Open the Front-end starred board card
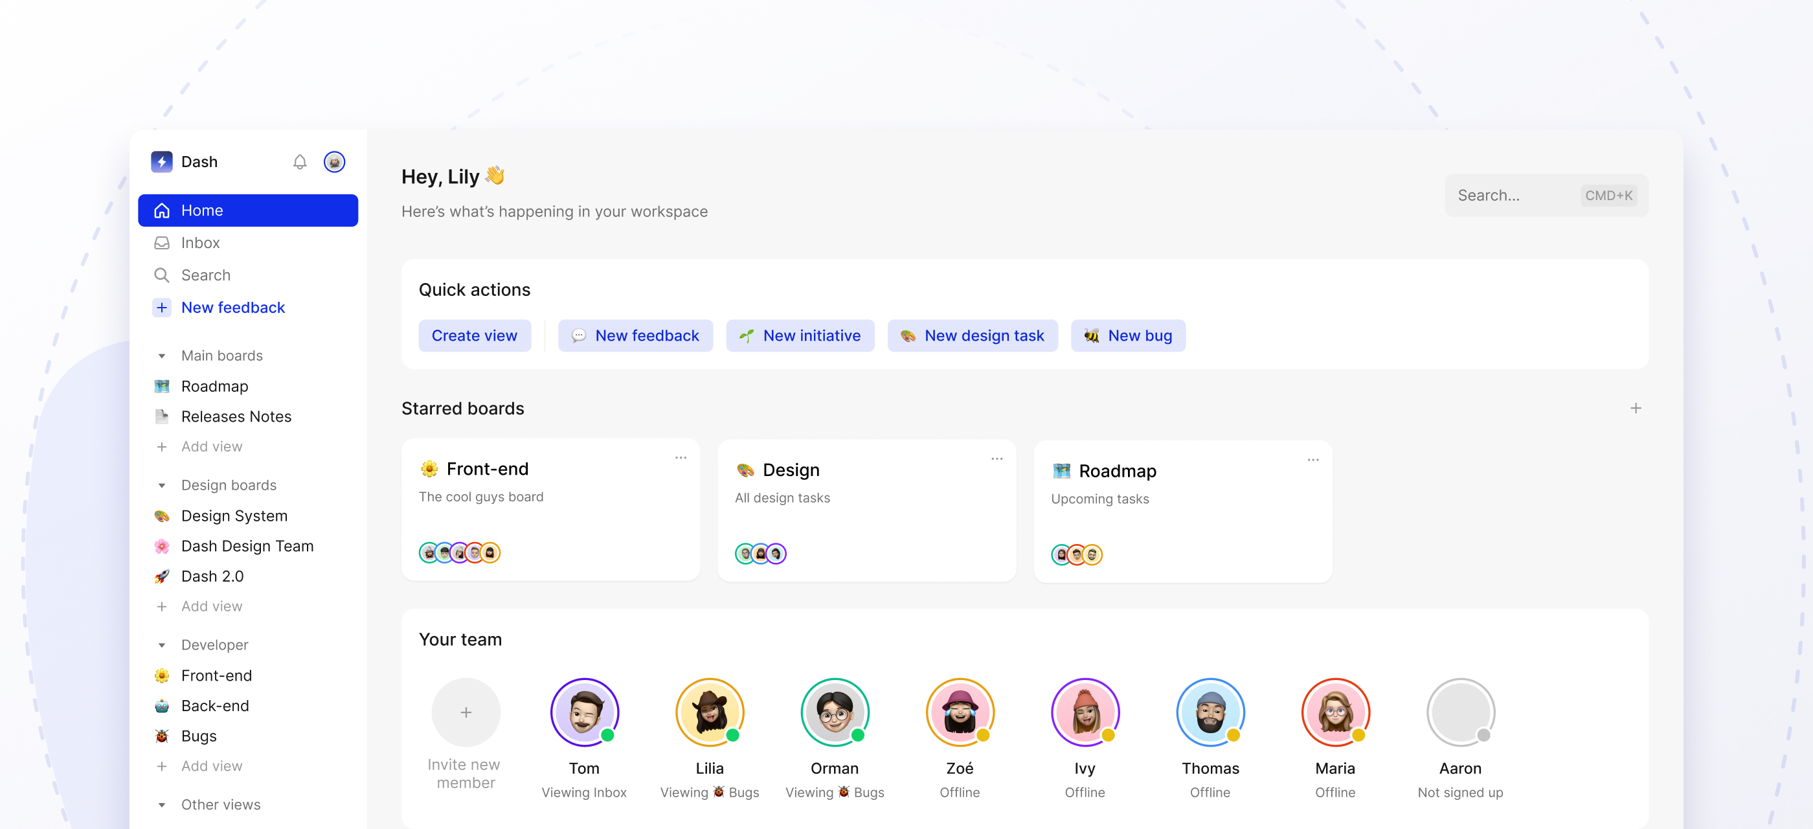The height and width of the screenshot is (829, 1813). click(x=550, y=510)
